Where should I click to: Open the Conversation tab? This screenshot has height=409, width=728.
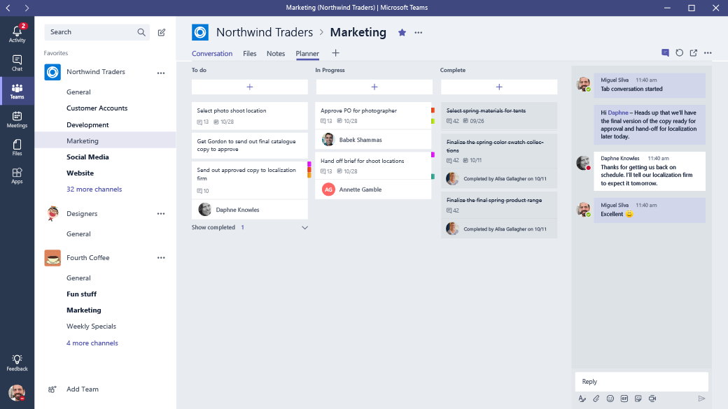[x=212, y=54]
